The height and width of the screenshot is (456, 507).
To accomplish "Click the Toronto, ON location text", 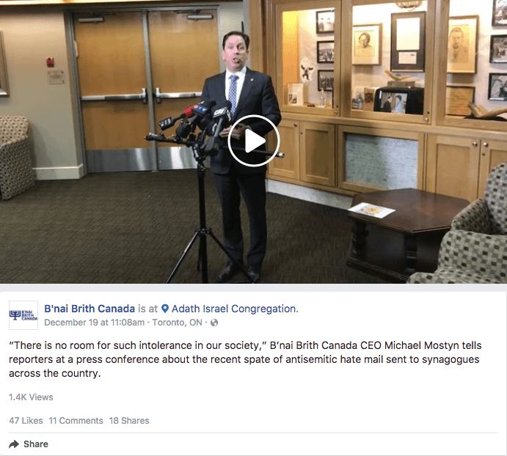I will click(x=177, y=323).
